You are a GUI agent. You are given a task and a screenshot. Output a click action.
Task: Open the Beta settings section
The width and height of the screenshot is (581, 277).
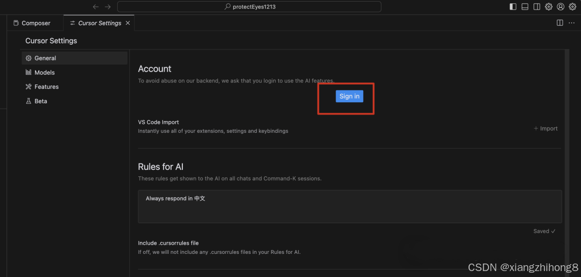click(74, 101)
